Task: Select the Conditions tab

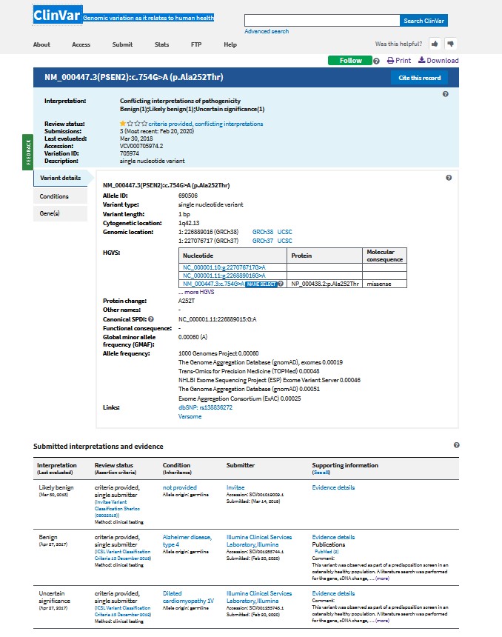Action: [61, 196]
